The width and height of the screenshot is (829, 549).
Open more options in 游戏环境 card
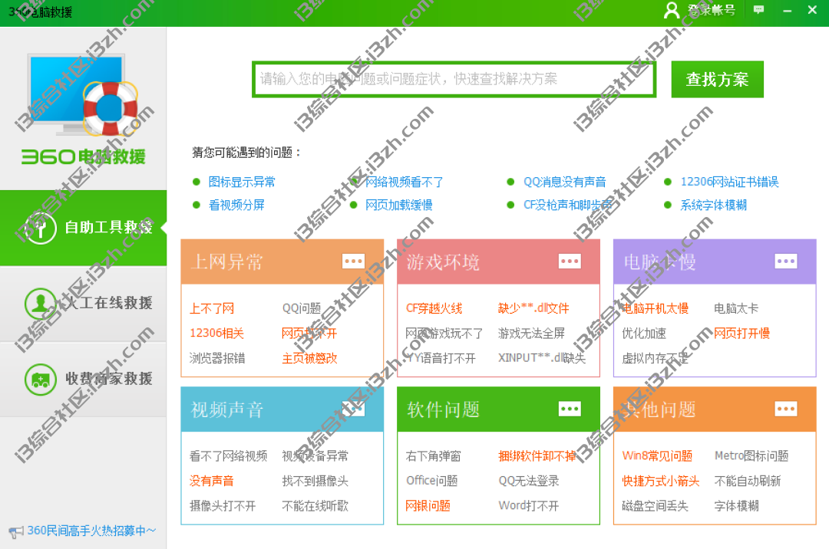(570, 261)
